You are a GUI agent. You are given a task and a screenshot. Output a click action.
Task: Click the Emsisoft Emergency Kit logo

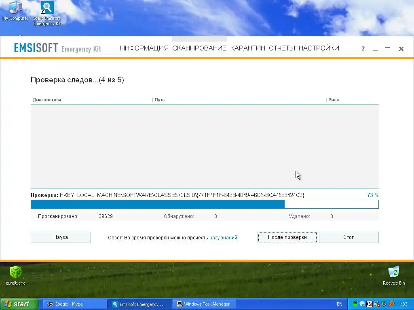(x=57, y=48)
